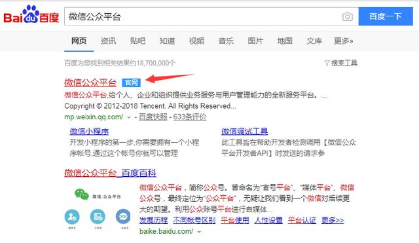Image resolution: width=419 pixels, height=243 pixels.
Task: Click the Copyright 2012-2018 Tencent snippet text
Action: pos(150,106)
